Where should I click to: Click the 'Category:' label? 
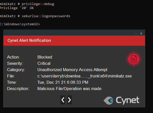coord(16,70)
